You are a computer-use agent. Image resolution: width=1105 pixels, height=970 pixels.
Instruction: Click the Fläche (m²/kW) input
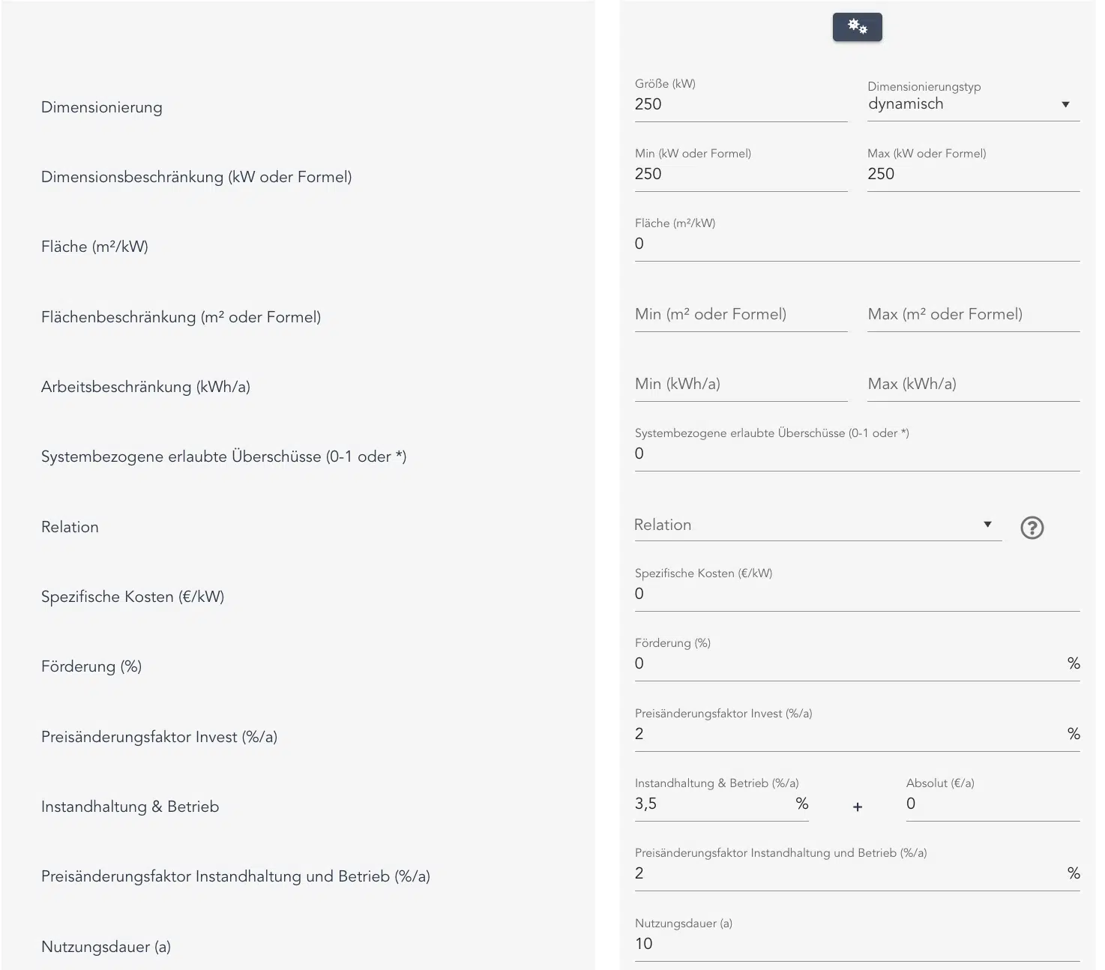(x=856, y=244)
